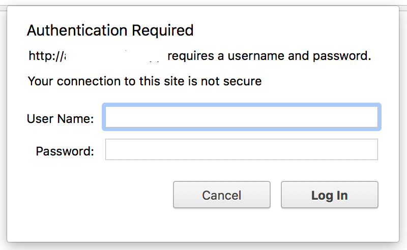Select the 'User Name:' label

60,119
